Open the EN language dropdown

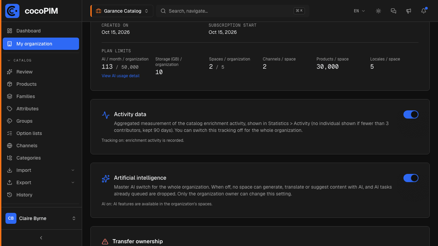359,11
